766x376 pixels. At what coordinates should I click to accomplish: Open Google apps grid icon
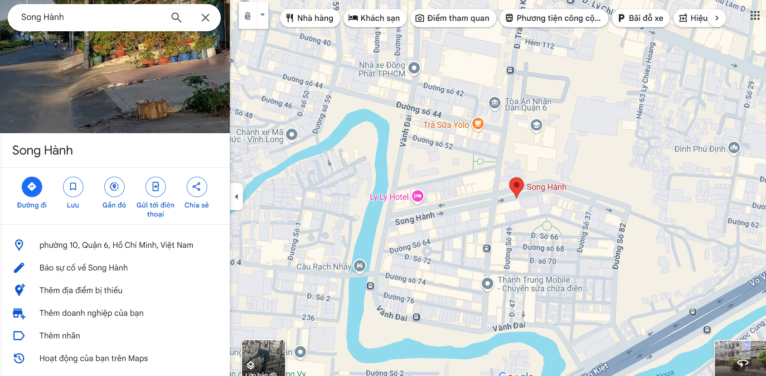click(x=755, y=16)
